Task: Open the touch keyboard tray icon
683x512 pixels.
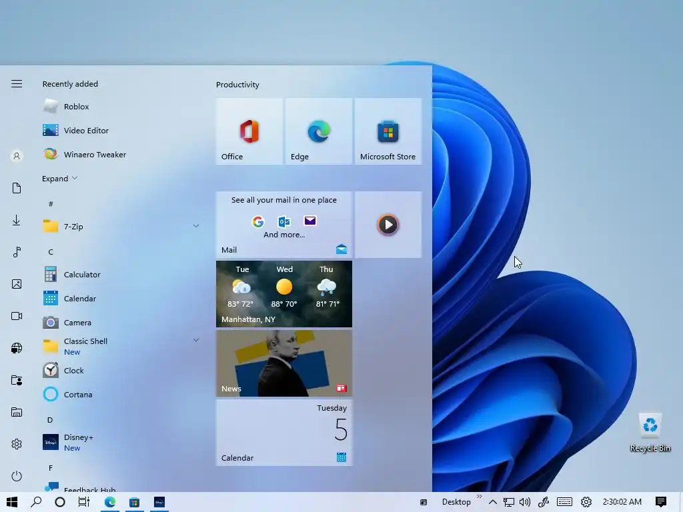Action: [x=564, y=502]
